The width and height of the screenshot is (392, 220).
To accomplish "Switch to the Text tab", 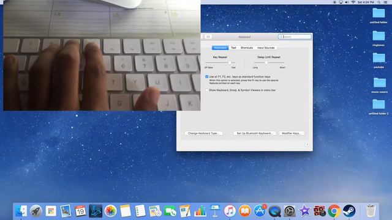I will click(x=233, y=48).
